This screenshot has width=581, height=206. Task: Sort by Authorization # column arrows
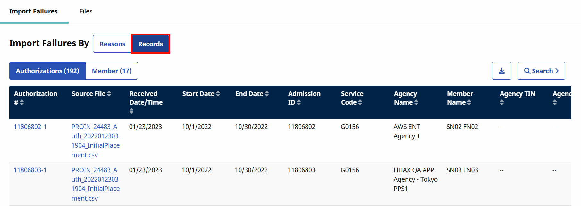pos(22,102)
